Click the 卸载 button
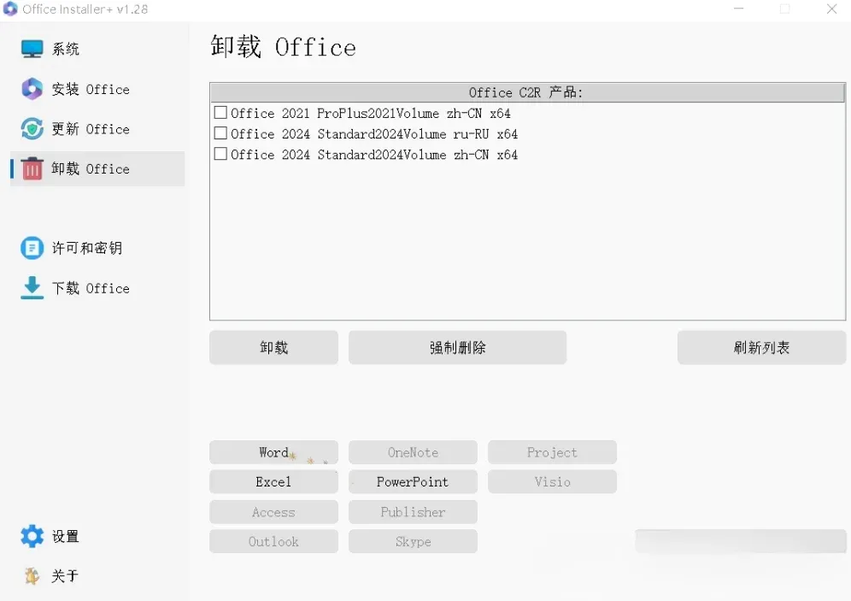 pos(273,347)
